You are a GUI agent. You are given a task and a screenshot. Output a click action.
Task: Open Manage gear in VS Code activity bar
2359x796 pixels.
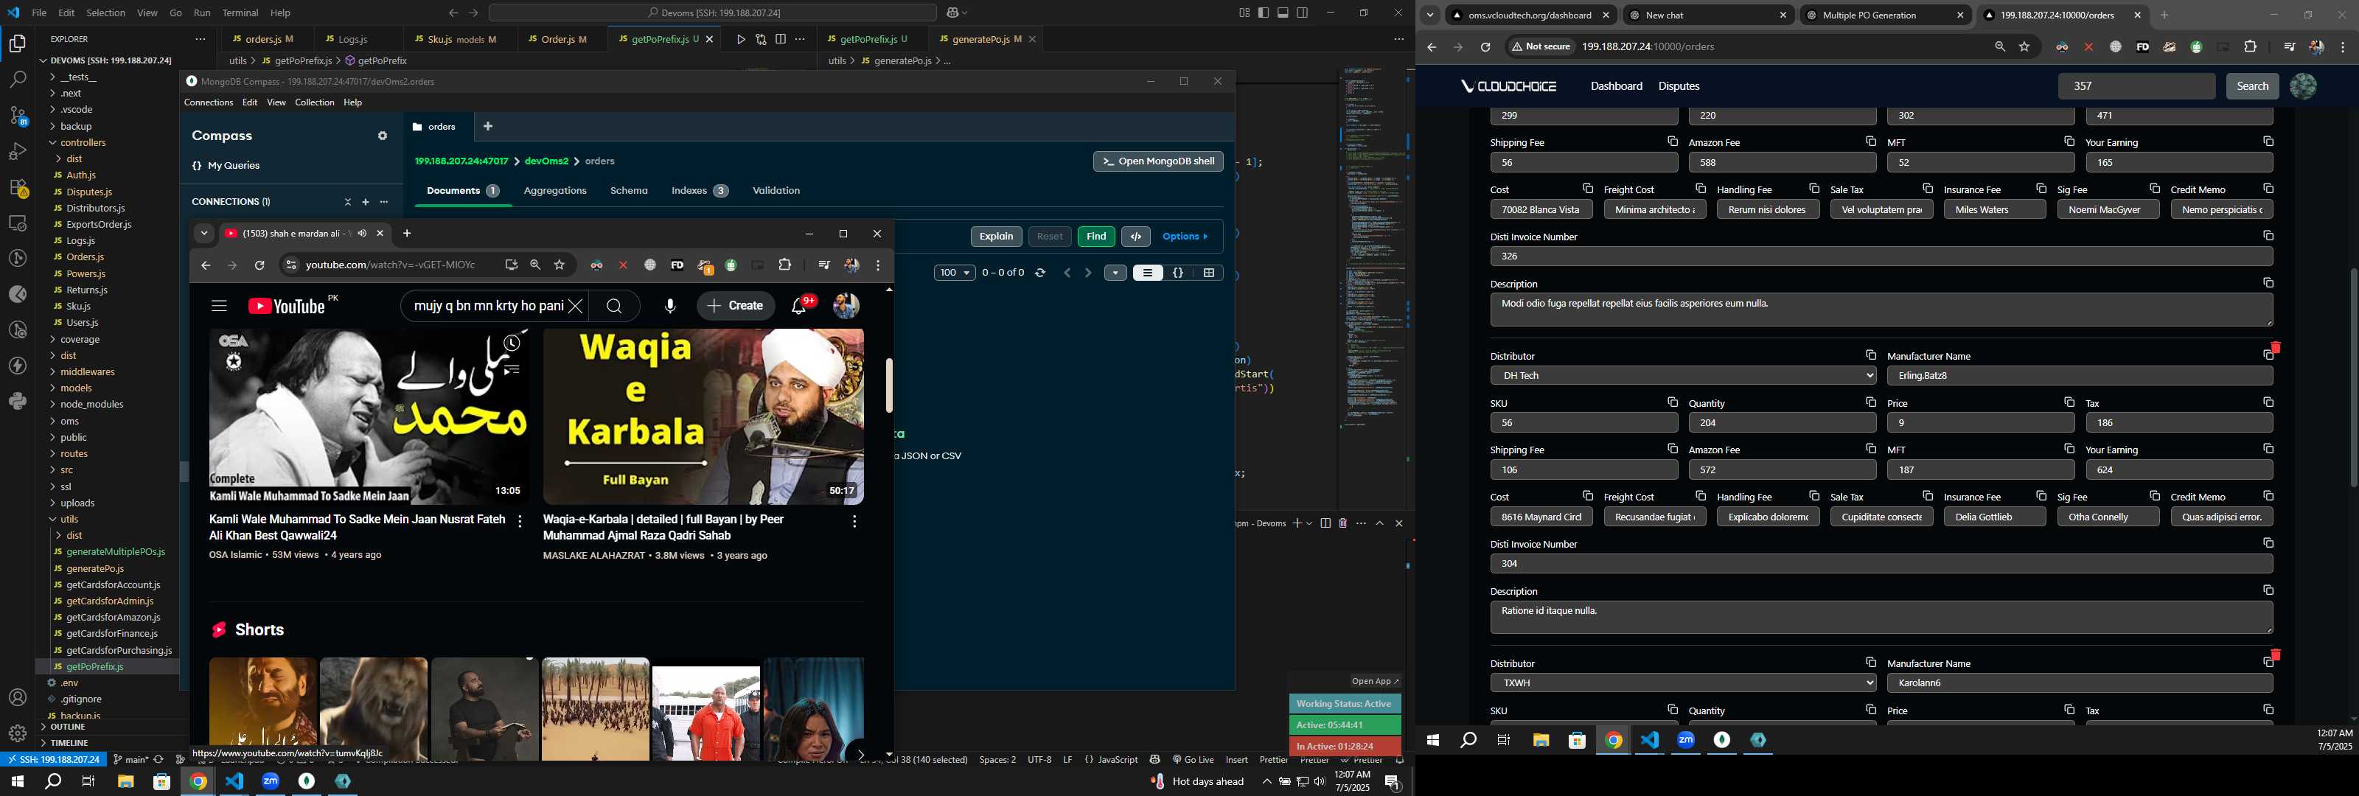point(18,733)
